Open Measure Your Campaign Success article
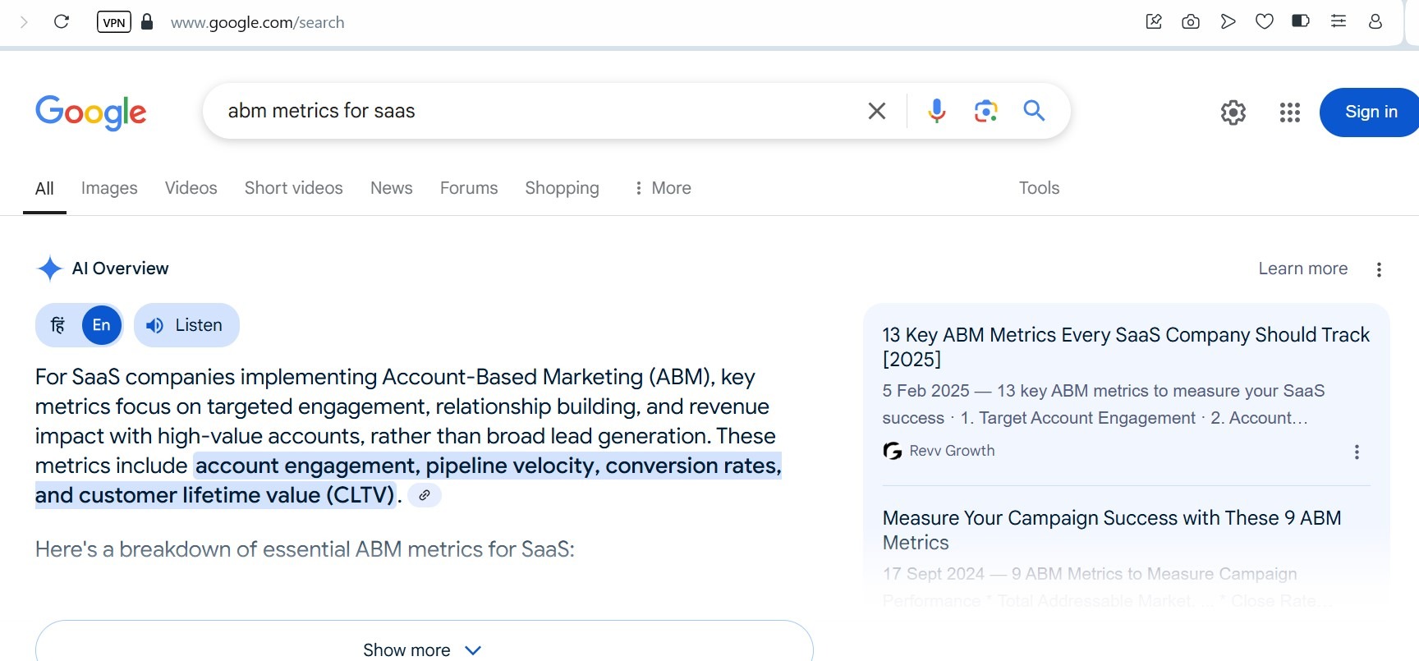This screenshot has width=1419, height=661. pyautogui.click(x=1112, y=530)
